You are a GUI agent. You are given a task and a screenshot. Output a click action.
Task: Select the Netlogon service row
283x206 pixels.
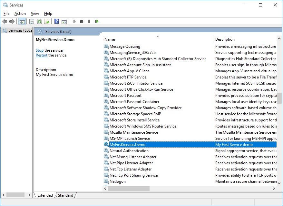coord(118,181)
